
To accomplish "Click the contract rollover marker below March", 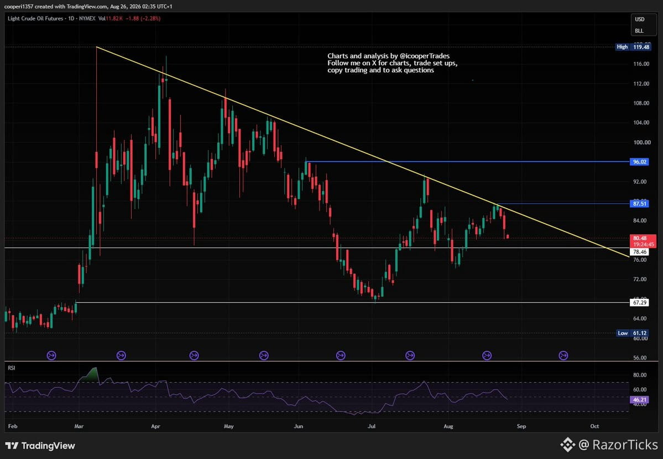I will click(51, 356).
